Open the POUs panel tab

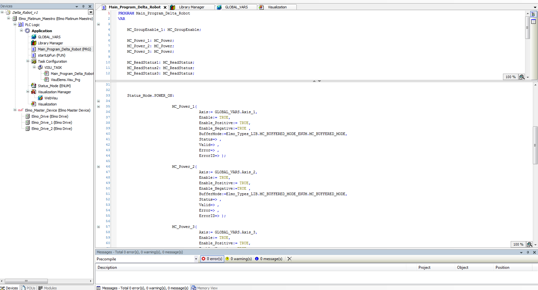28,288
